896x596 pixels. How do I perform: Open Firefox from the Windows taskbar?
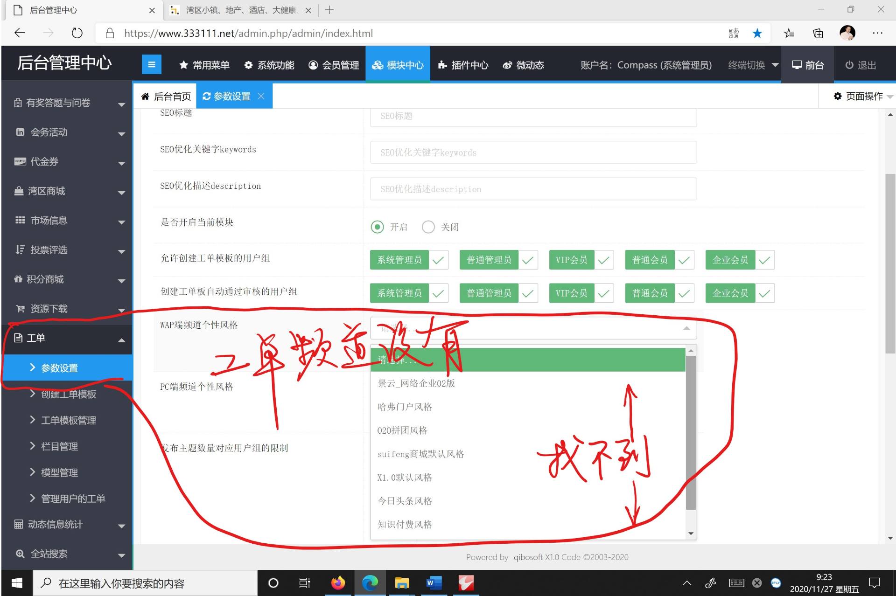(338, 583)
